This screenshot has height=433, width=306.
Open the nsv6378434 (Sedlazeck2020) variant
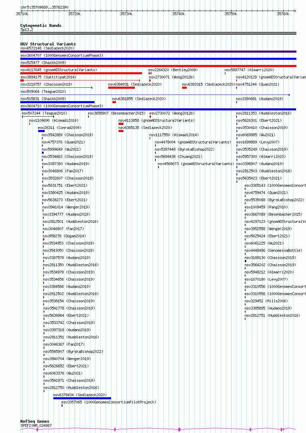[80, 395]
